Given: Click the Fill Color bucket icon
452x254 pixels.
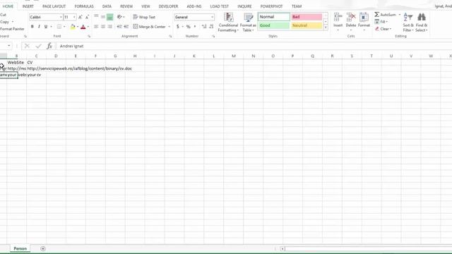Looking at the screenshot, I should click(x=73, y=27).
